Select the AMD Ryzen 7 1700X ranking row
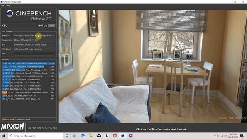 pos(29,73)
